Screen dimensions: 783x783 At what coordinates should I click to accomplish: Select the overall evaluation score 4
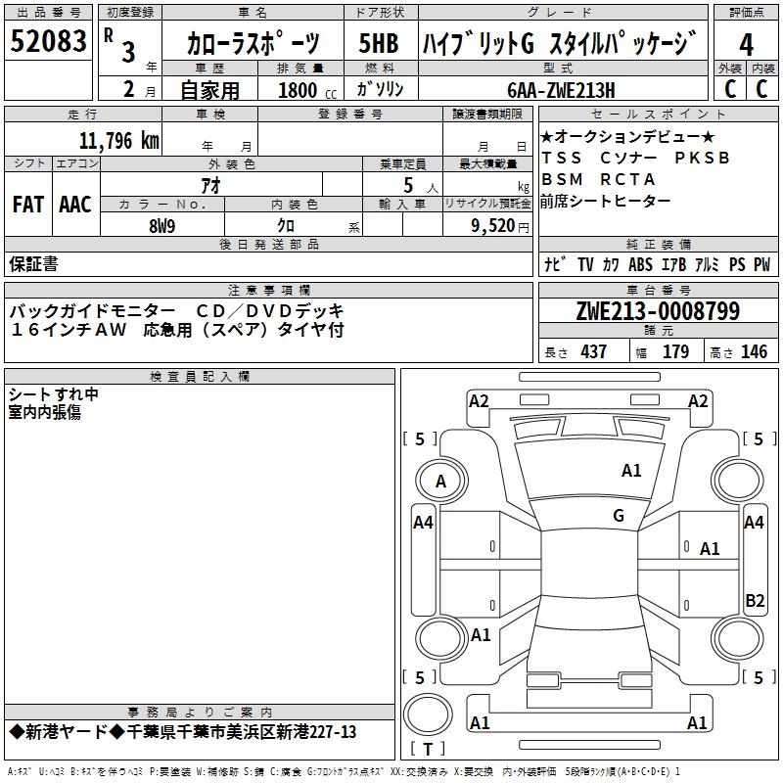(746, 45)
